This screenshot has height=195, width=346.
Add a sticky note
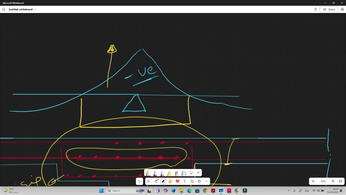point(171,181)
